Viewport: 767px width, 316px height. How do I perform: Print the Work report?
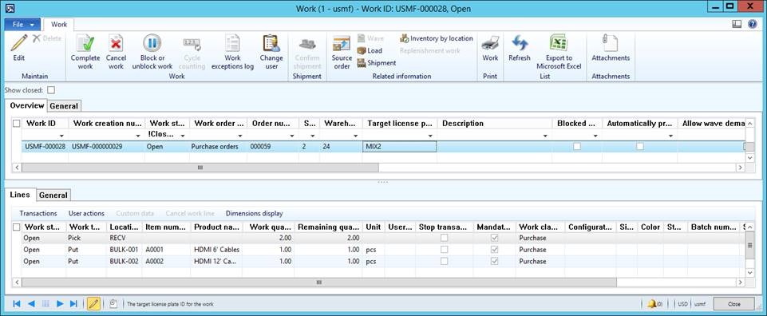[x=490, y=49]
